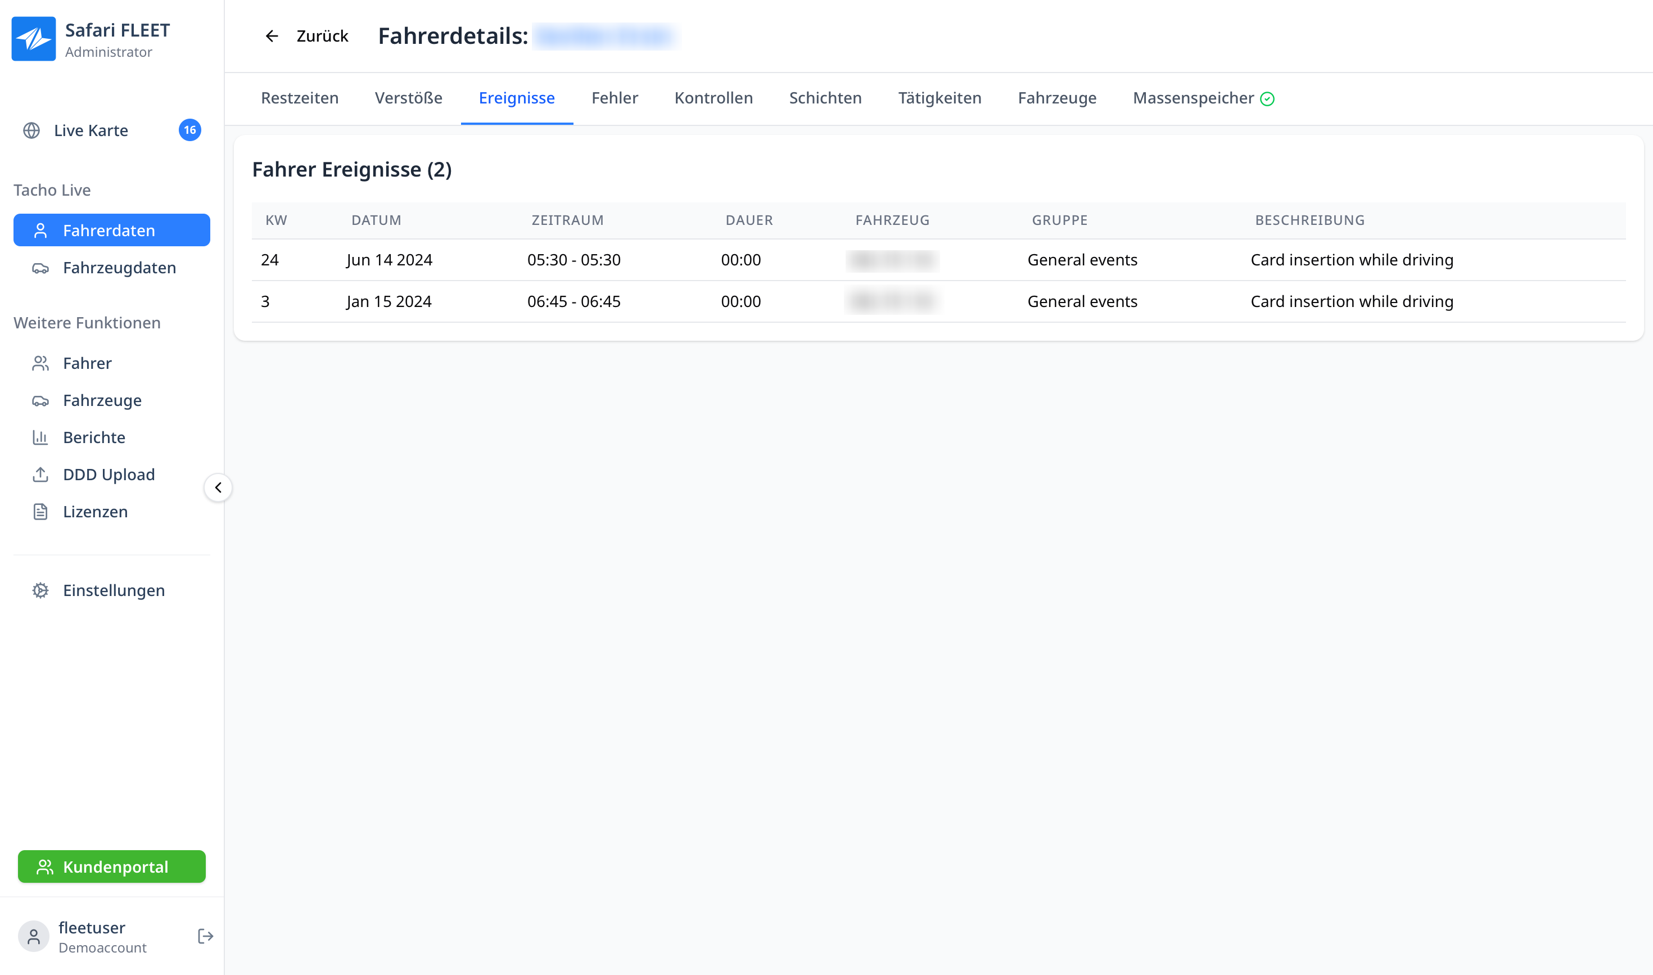The width and height of the screenshot is (1653, 975).
Task: Open Berichte via its chart icon
Action: point(40,437)
